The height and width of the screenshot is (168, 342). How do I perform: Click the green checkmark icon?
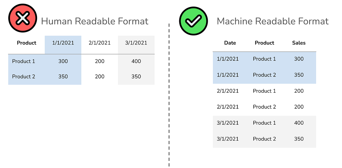click(x=193, y=21)
